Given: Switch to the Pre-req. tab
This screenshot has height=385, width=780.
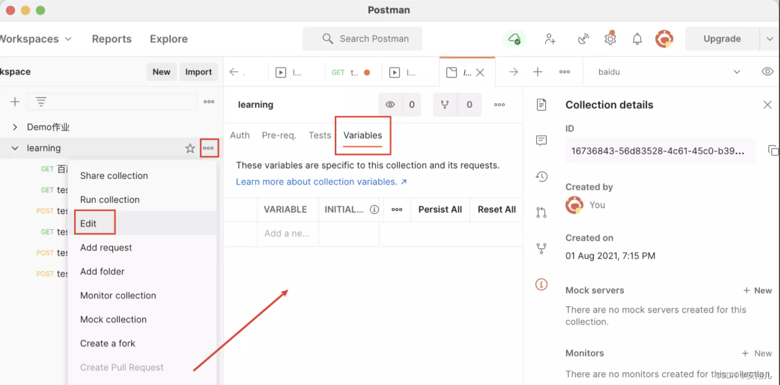Looking at the screenshot, I should (279, 135).
